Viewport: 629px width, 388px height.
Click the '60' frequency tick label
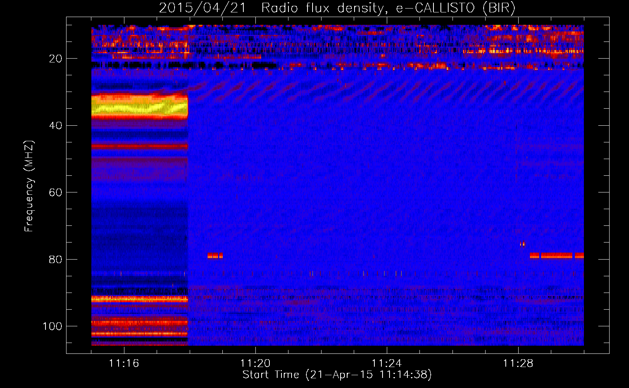[56, 192]
